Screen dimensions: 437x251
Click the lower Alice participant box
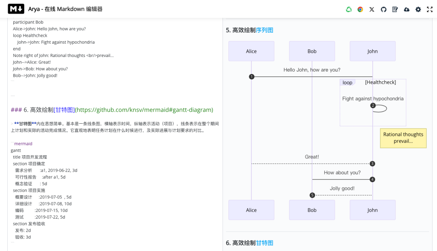(251, 210)
